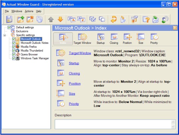This screenshot has width=179, height=135.
Task: Click the Target Window crosshair icon in the index list
Action: pyautogui.click(x=61, y=53)
